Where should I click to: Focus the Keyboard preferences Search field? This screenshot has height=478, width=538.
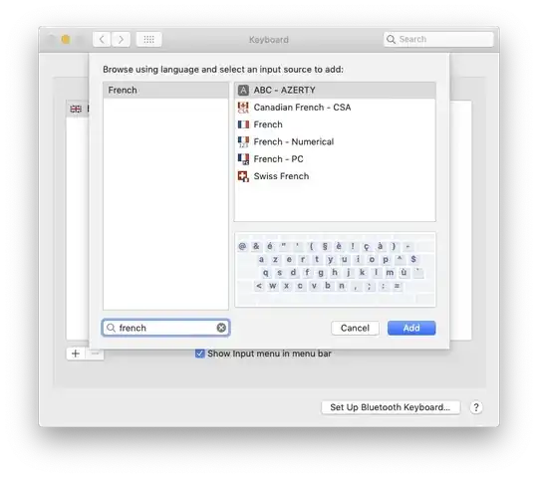(x=438, y=40)
